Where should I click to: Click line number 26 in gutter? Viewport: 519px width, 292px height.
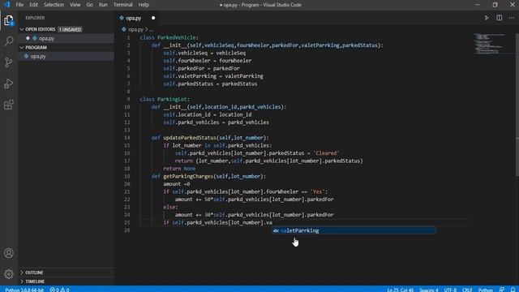127,230
